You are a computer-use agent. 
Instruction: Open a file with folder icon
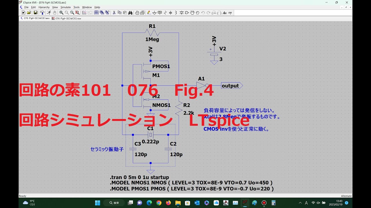coord(29,13)
